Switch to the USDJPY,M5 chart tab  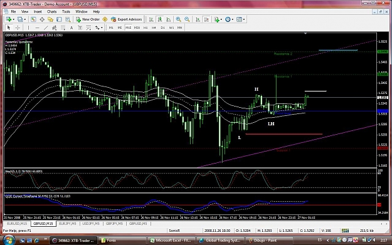tap(91, 224)
